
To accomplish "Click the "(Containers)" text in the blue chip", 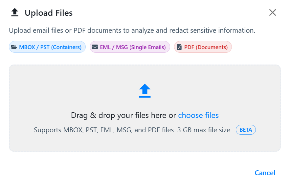I will tap(66, 47).
